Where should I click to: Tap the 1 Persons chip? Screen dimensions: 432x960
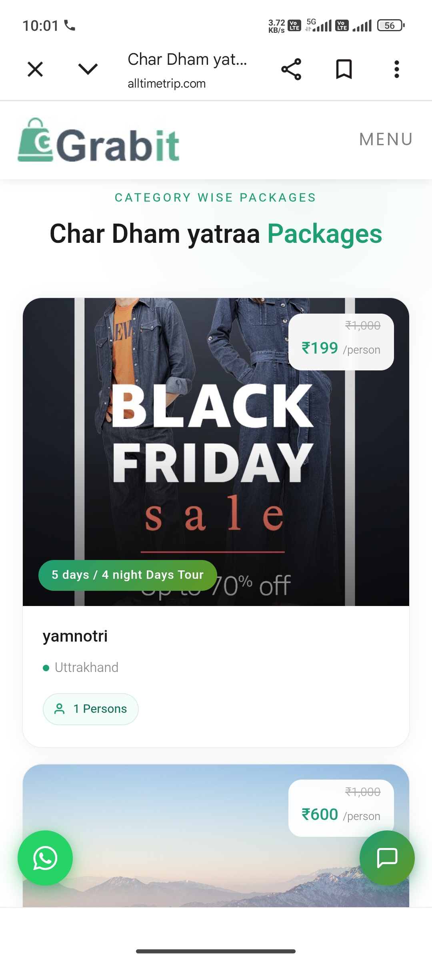(91, 709)
